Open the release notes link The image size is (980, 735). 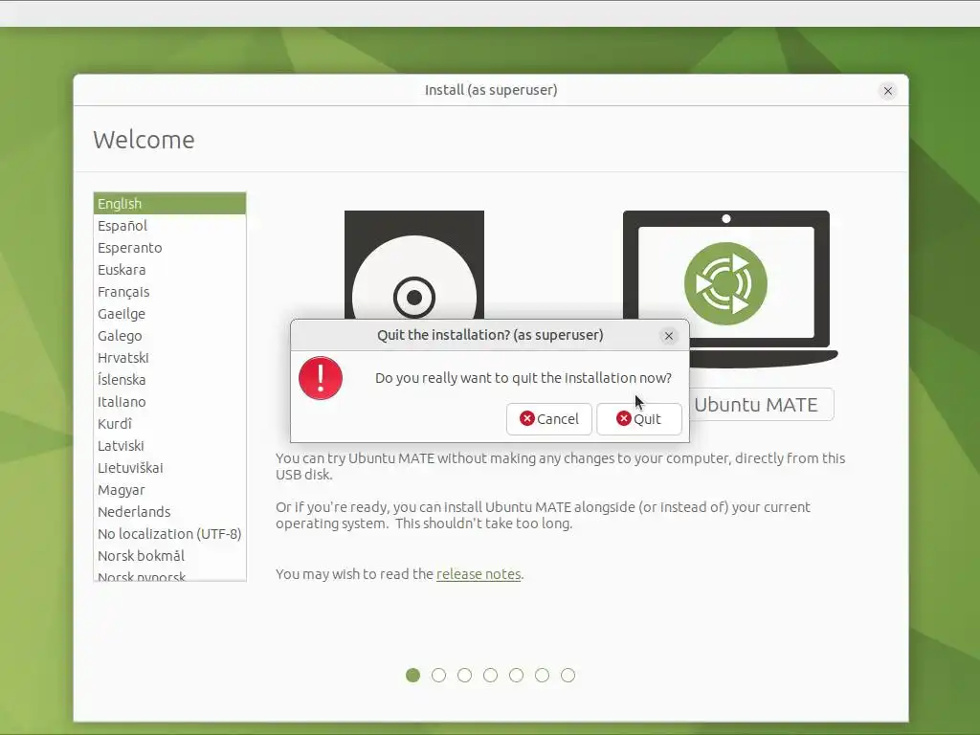click(479, 574)
